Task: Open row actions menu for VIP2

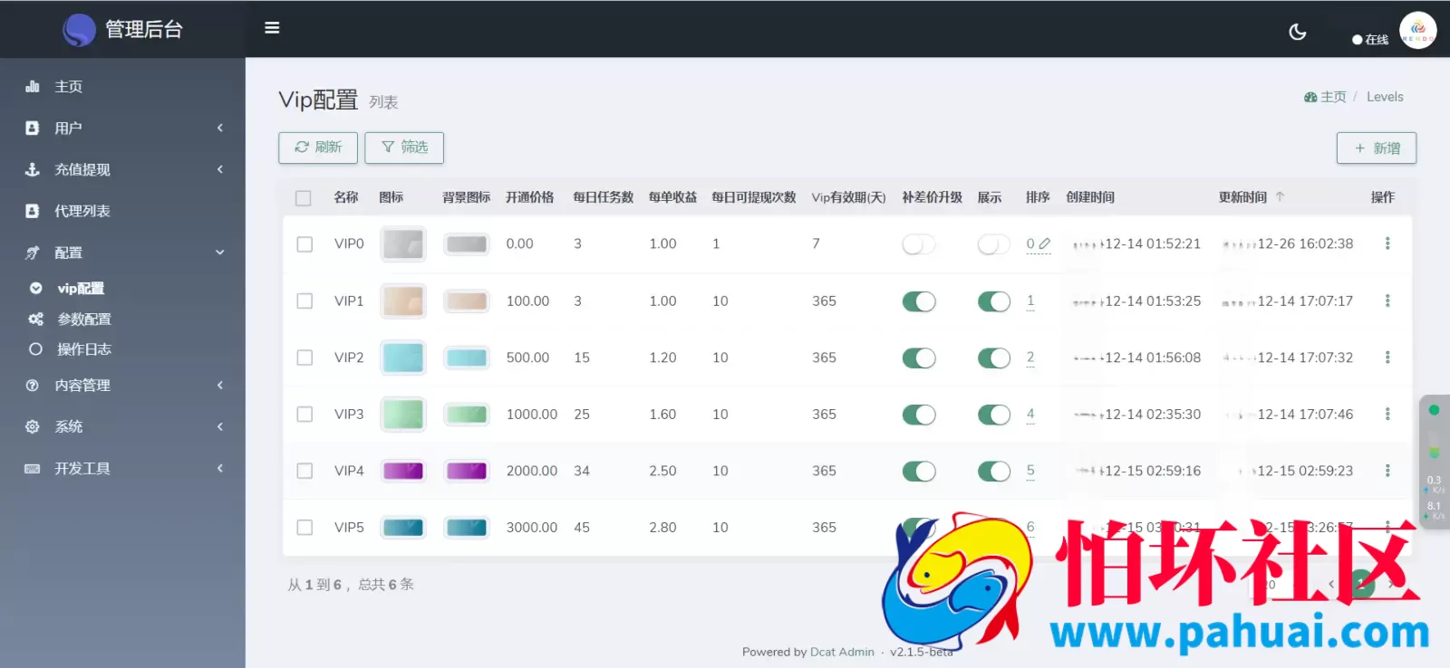Action: click(1387, 358)
